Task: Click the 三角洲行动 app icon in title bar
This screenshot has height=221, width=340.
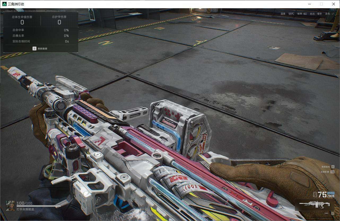Action: 4,4
